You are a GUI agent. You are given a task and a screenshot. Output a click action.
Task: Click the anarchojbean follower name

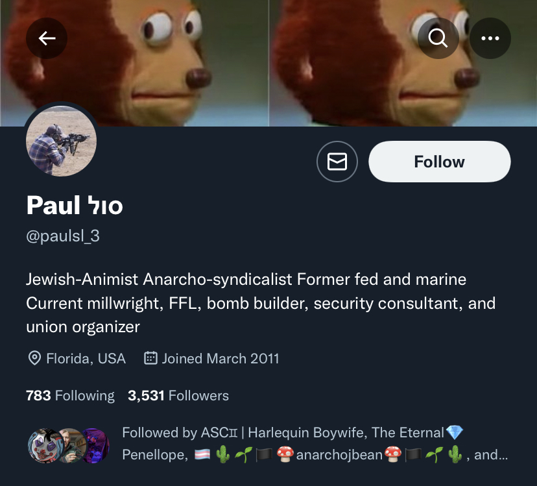(339, 455)
